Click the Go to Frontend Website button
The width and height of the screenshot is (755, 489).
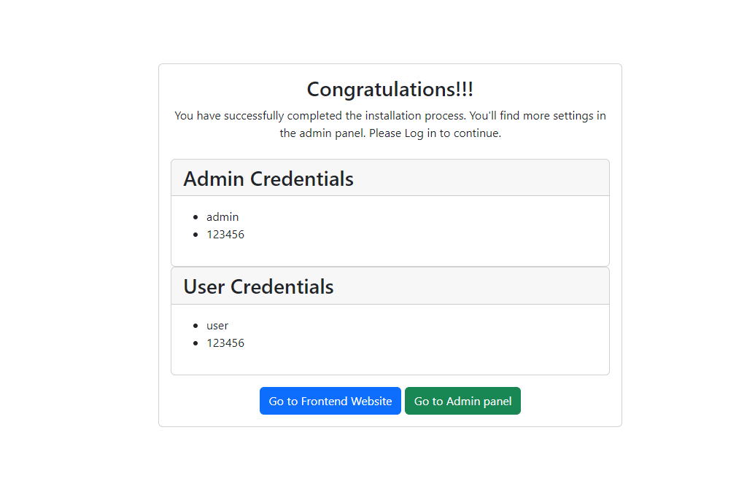330,401
